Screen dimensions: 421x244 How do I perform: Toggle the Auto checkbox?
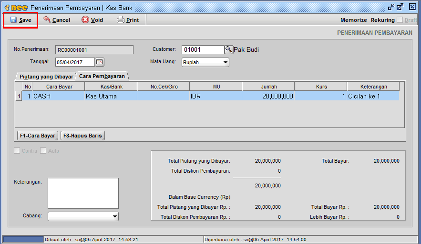pyautogui.click(x=43, y=151)
